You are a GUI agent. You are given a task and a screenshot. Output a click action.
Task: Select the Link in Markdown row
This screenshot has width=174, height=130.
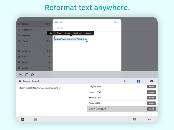pos(122,109)
